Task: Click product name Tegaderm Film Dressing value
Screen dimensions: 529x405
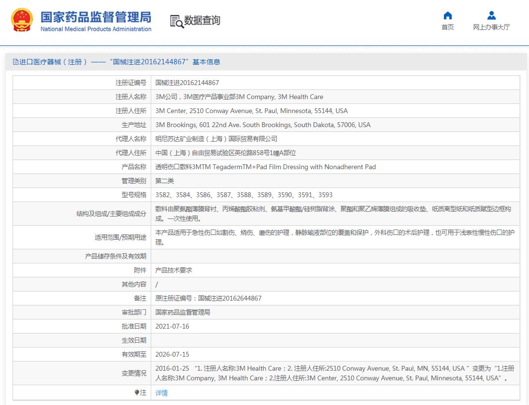Action: coord(266,167)
